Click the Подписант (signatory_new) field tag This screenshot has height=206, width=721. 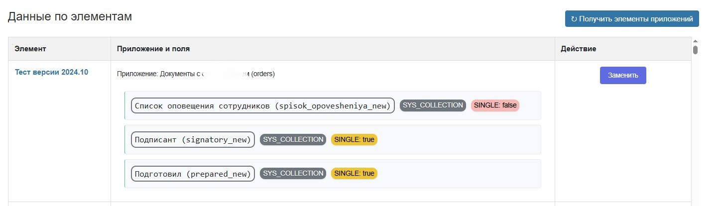193,139
